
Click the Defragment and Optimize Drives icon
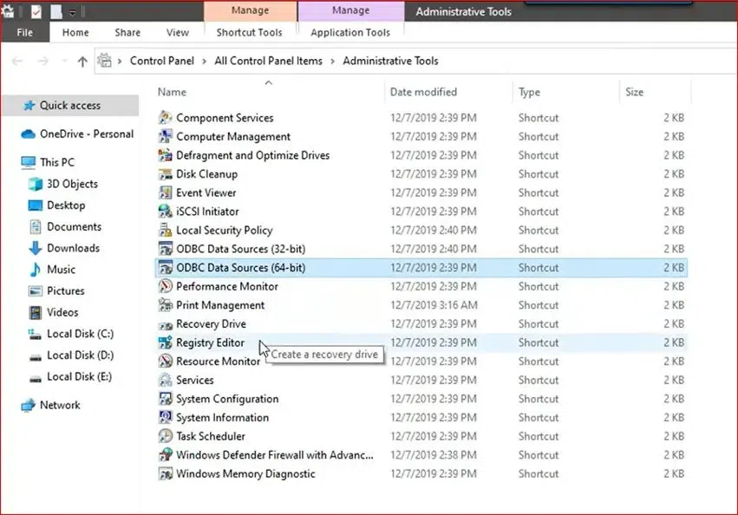click(165, 155)
